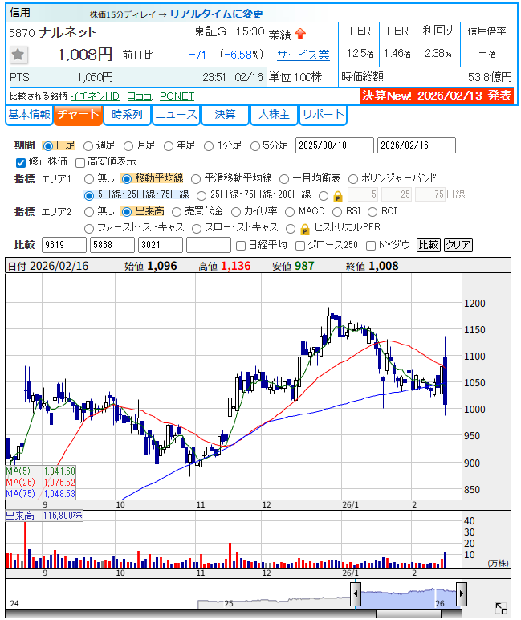Select ボリンジャーバンド indicator
The image size is (521, 620).
point(353,179)
